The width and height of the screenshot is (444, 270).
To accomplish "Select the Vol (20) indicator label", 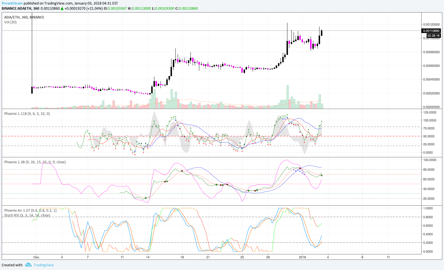I will (10, 22).
